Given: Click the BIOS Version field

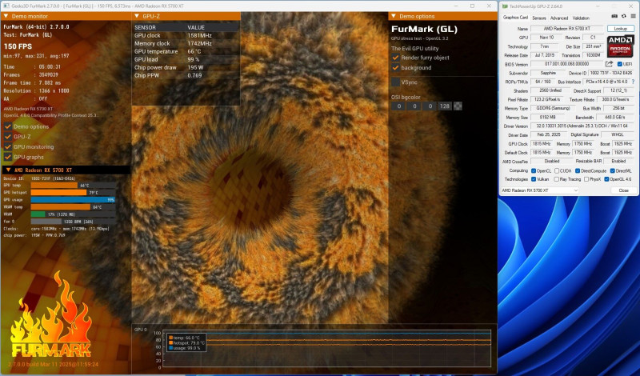Looking at the screenshot, I should [x=566, y=64].
